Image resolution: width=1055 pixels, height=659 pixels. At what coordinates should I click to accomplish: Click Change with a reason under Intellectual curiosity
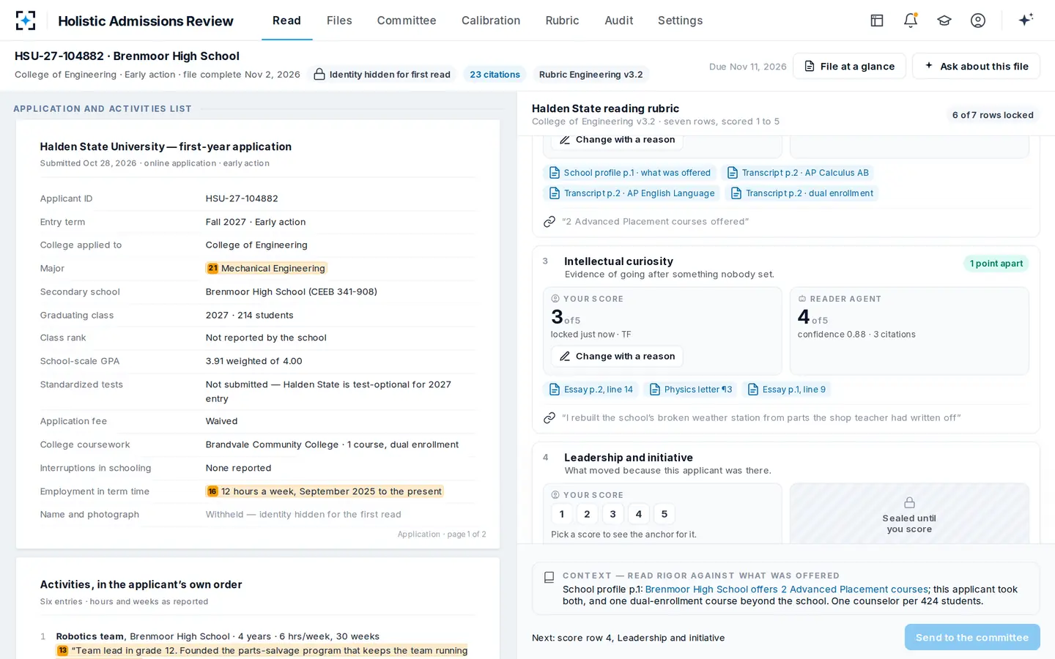point(617,357)
